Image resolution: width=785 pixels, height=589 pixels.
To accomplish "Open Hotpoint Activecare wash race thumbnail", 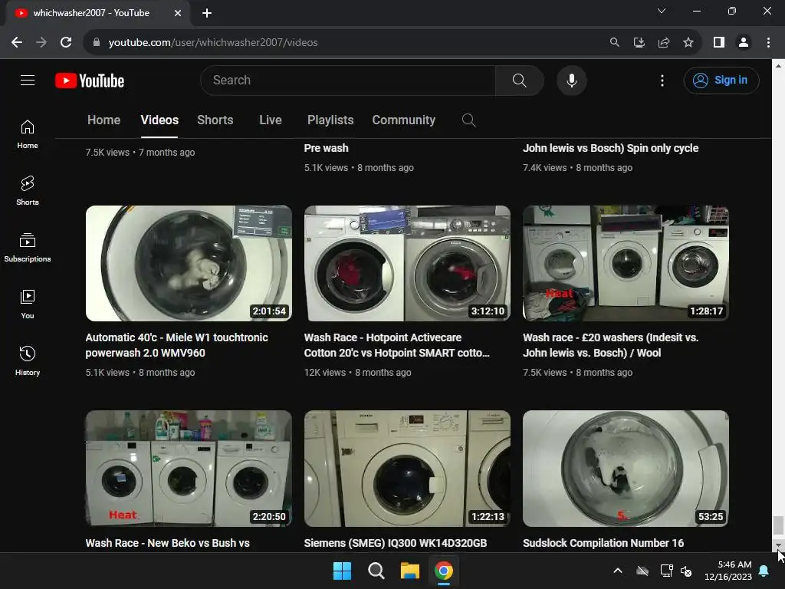I will [407, 264].
